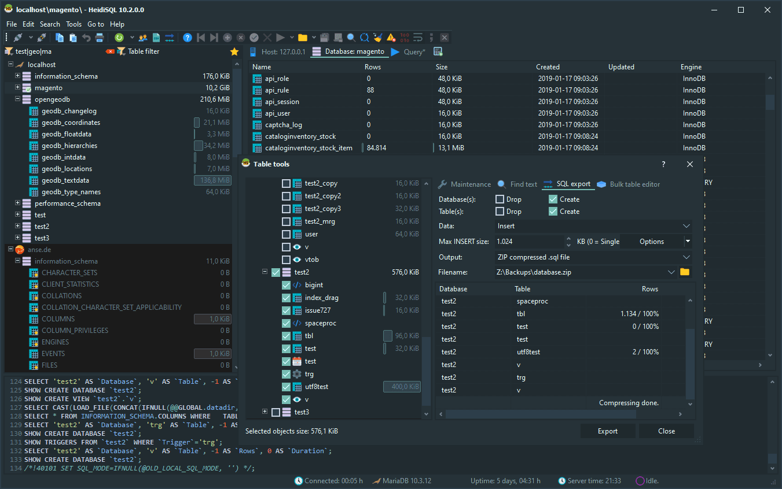782x489 pixels.
Task: Open the User manager icon
Action: 142,37
